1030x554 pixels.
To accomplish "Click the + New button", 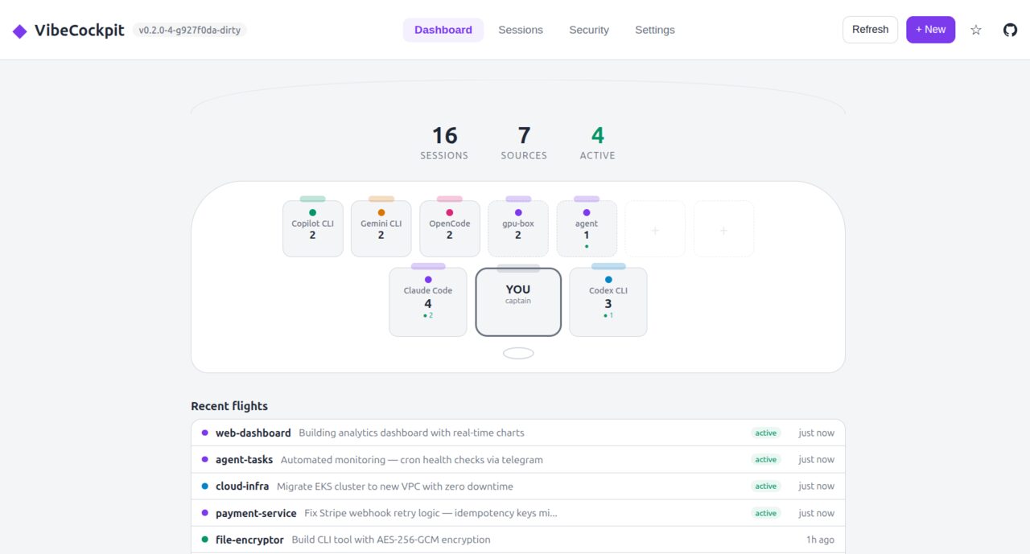I will [930, 30].
